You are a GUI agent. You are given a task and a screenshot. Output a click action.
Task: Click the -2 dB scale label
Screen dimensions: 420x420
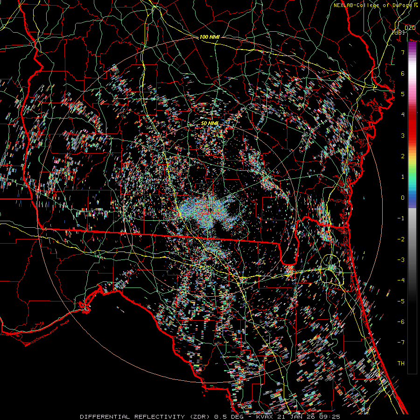coord(401,239)
